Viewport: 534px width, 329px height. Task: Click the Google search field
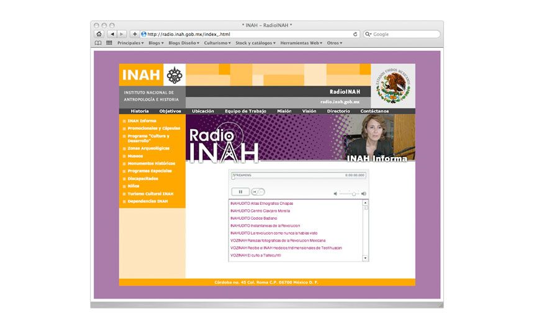(402, 34)
